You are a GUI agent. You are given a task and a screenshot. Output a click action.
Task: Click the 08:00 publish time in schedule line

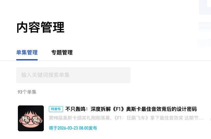point(84,128)
